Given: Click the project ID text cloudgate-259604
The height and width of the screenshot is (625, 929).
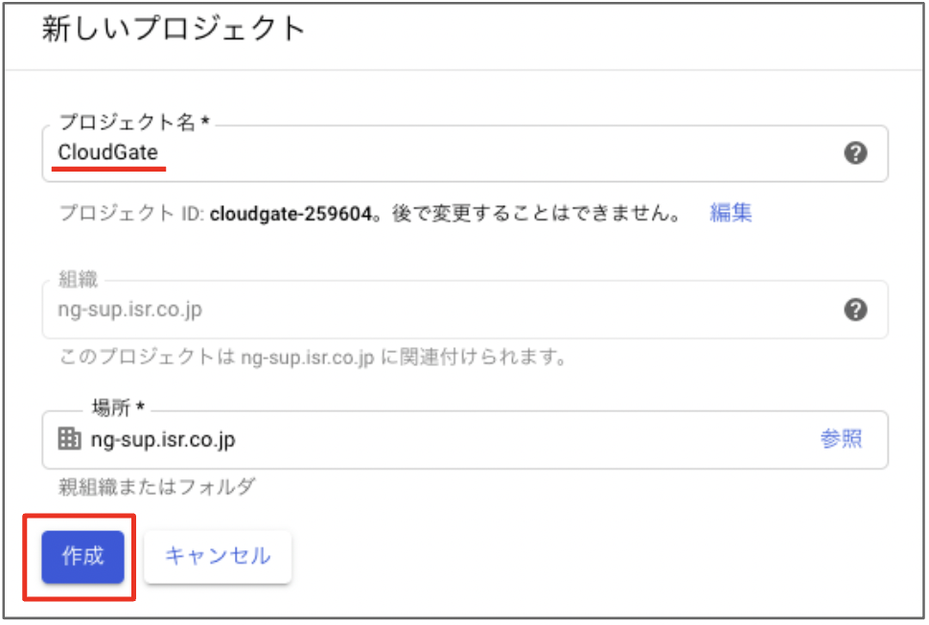Looking at the screenshot, I should coord(290,213).
